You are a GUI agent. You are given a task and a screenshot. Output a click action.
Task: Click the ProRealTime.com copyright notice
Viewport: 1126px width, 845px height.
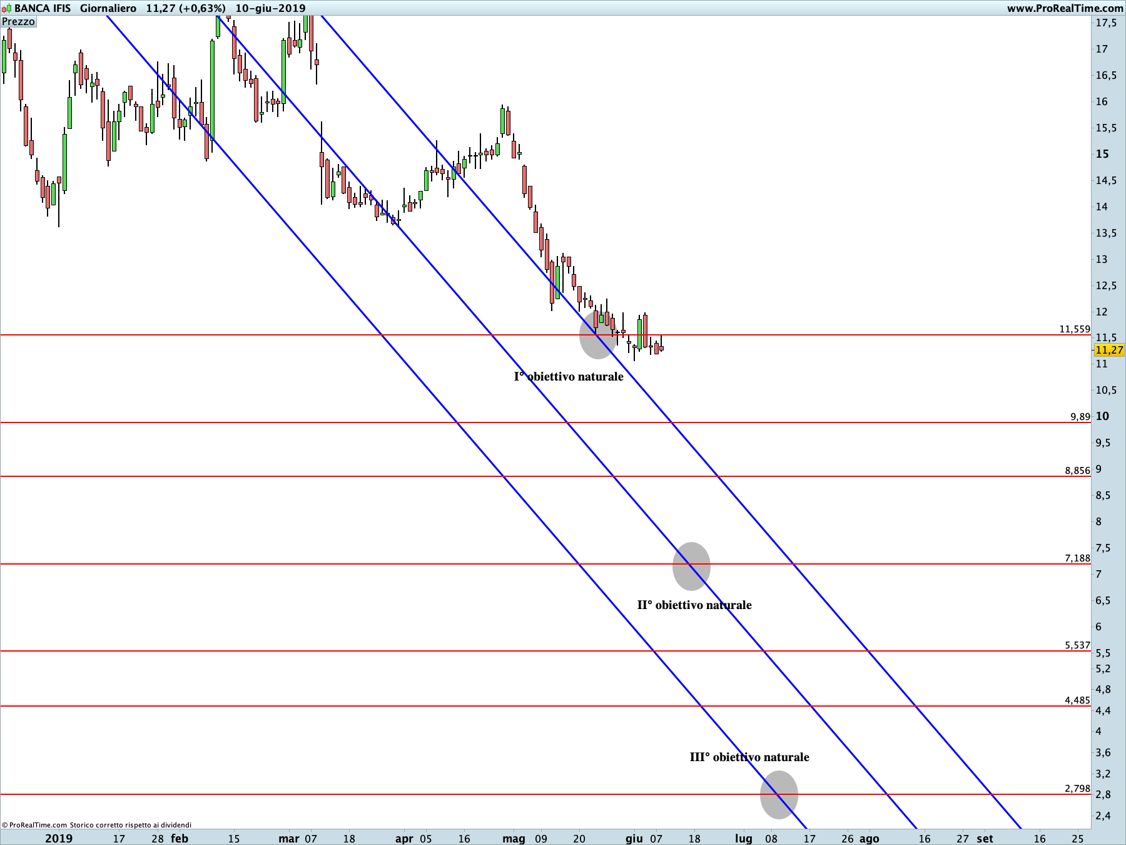[96, 825]
